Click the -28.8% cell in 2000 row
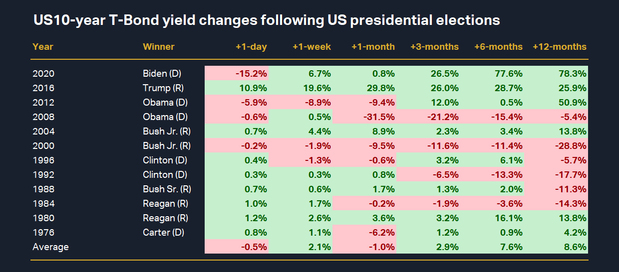619x272 pixels. [x=571, y=146]
